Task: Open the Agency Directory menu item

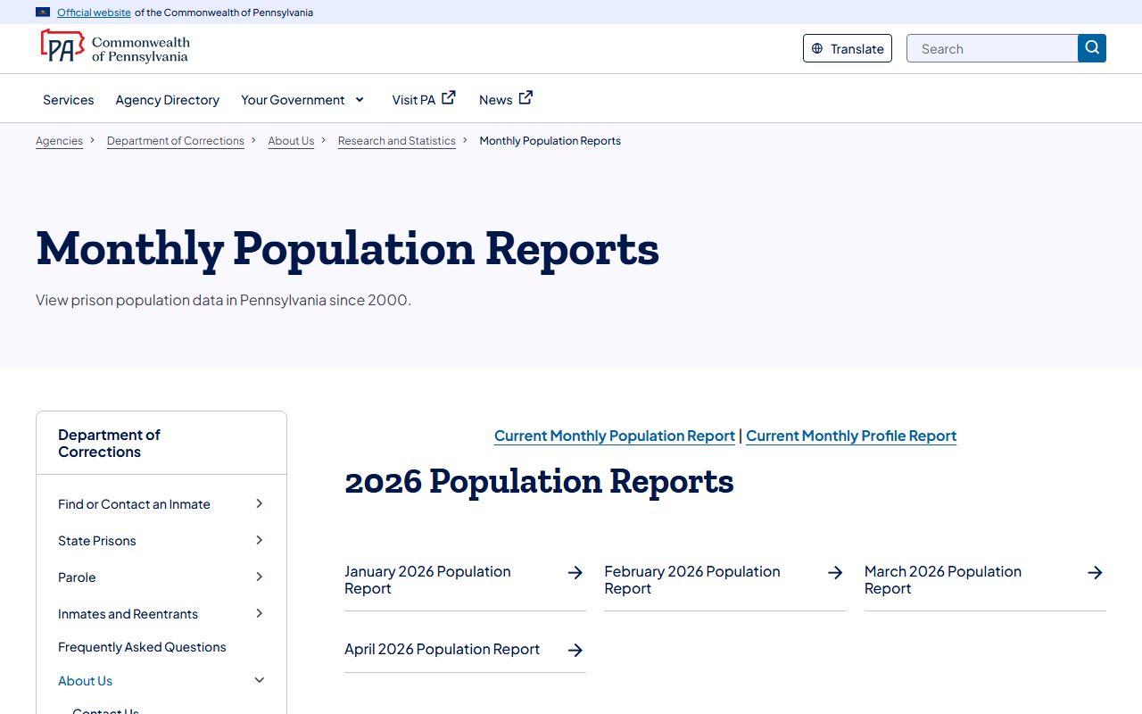Action: [168, 100]
